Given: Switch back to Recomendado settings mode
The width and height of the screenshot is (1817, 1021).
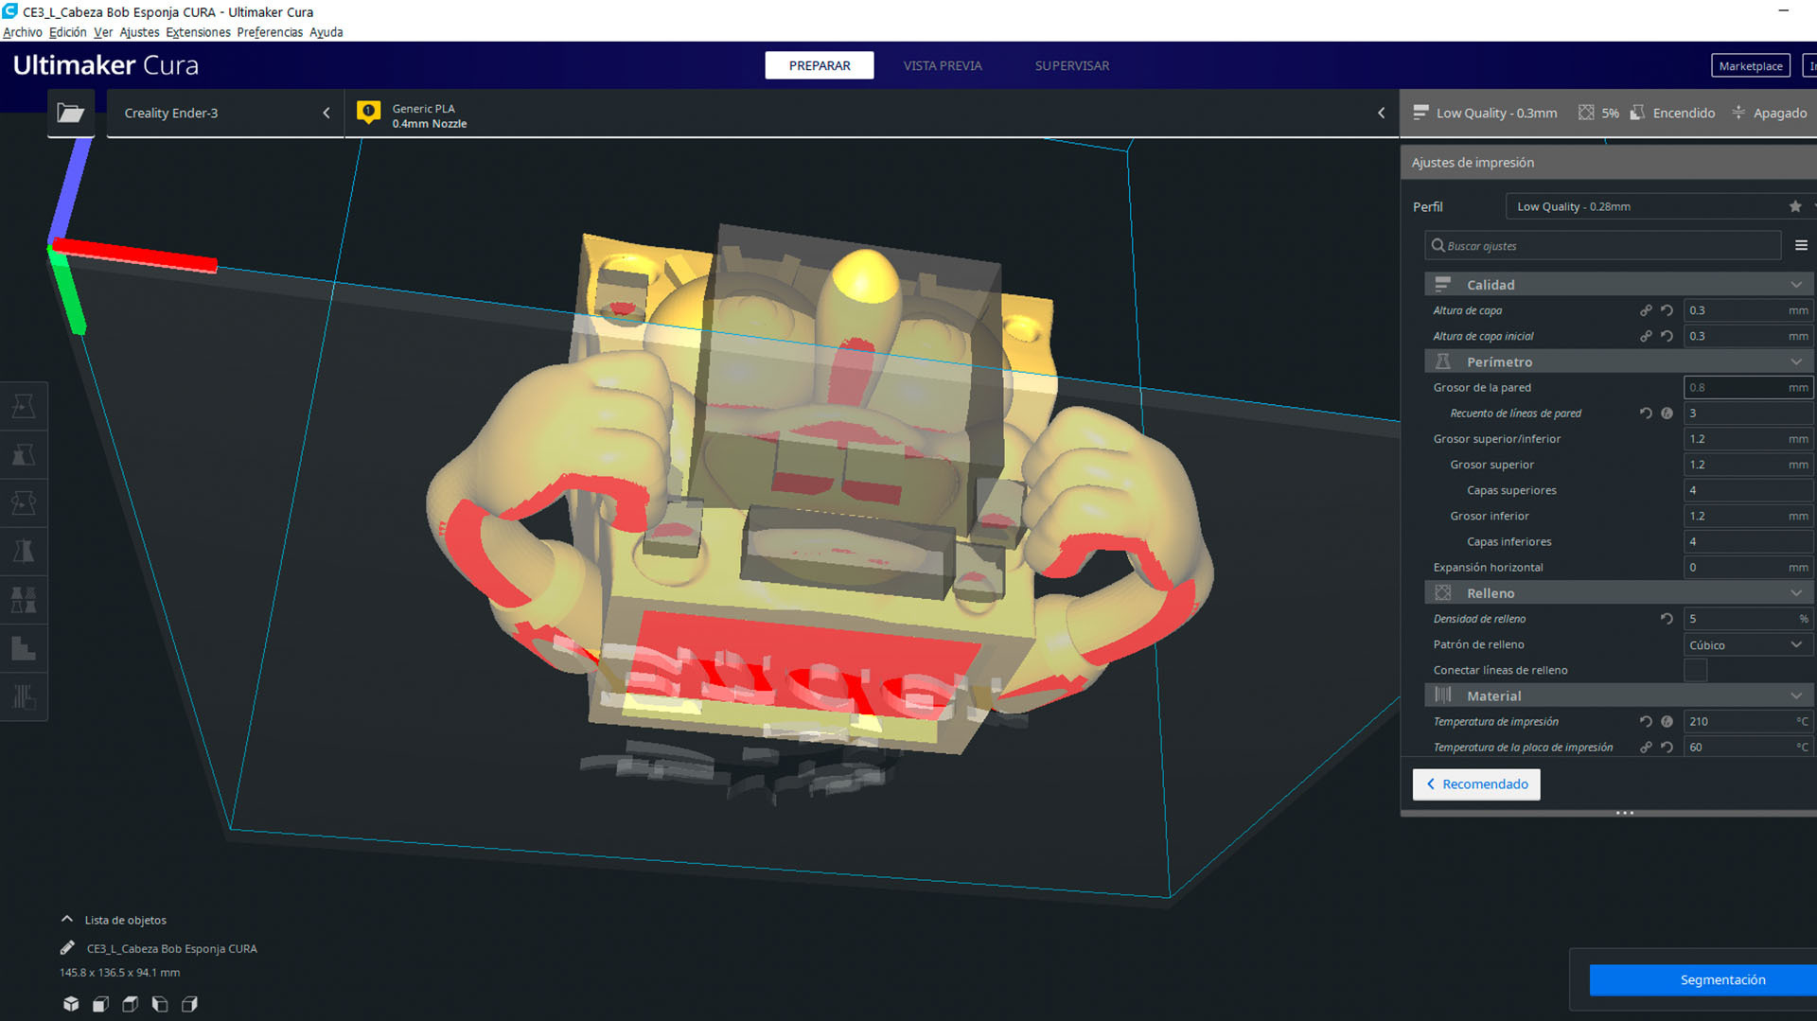Looking at the screenshot, I should click(1475, 784).
